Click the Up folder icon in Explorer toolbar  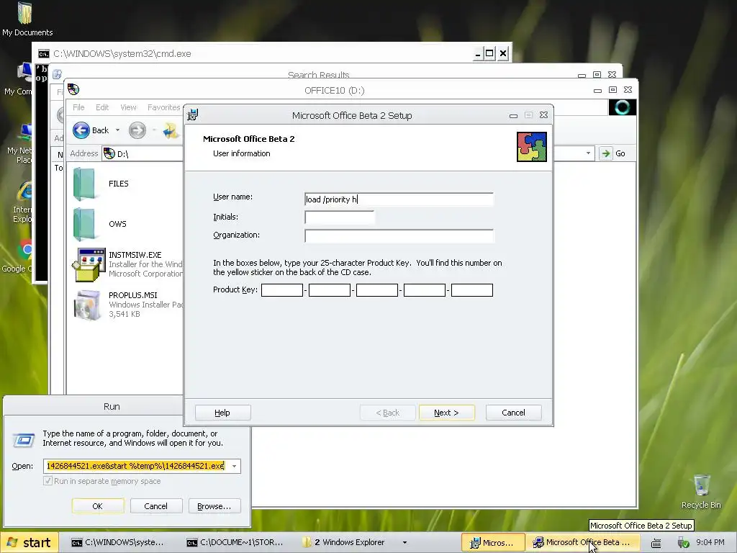point(170,130)
